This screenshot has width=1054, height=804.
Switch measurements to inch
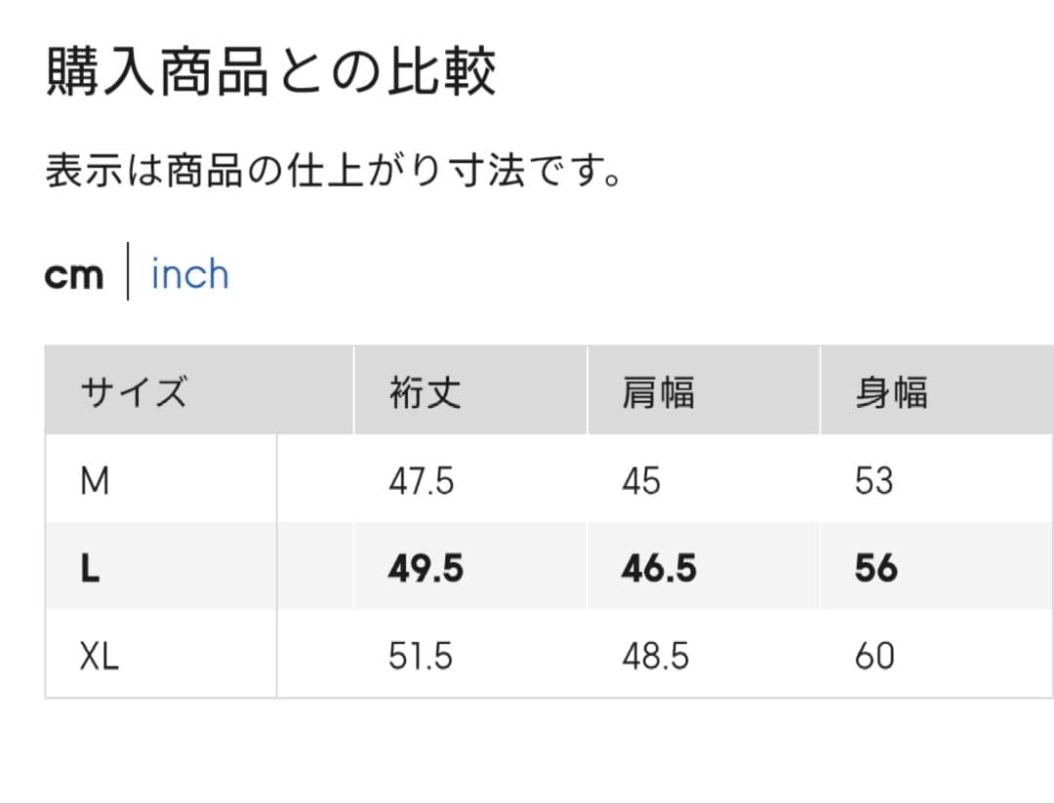(x=189, y=275)
